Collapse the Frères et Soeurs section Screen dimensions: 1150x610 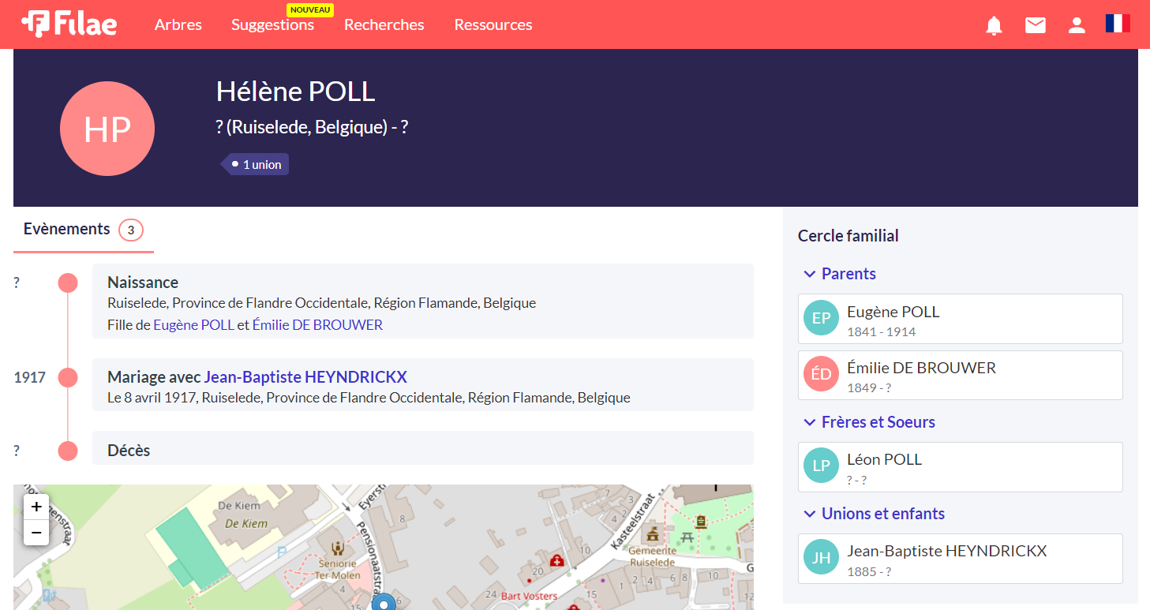809,422
